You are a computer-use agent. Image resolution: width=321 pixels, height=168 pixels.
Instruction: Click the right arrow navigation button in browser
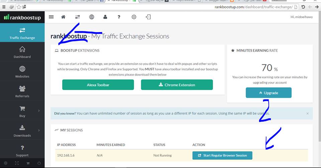click(x=317, y=7)
